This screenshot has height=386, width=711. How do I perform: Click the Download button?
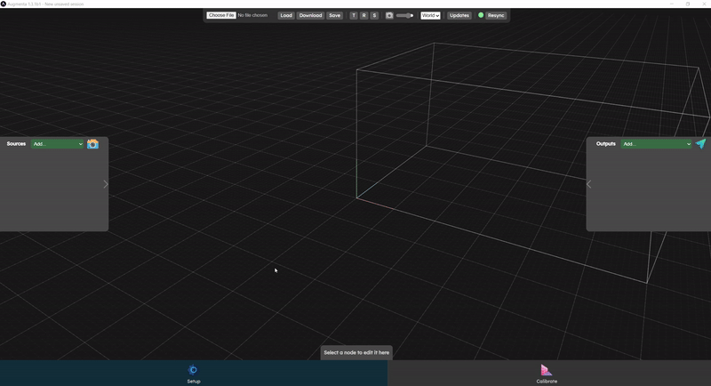click(x=310, y=15)
